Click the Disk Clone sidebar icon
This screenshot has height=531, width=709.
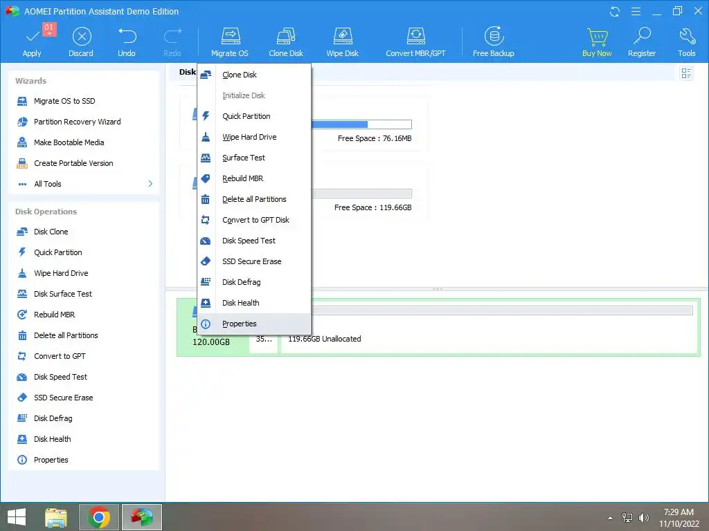(22, 232)
